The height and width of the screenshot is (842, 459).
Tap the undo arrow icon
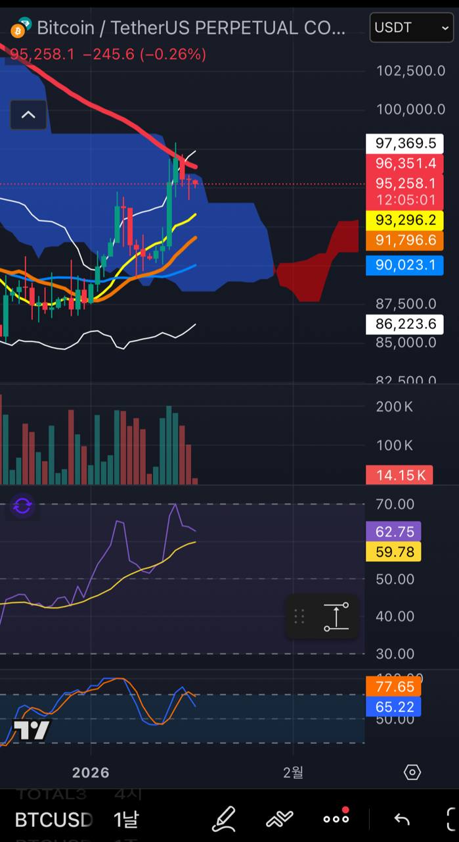point(401,819)
